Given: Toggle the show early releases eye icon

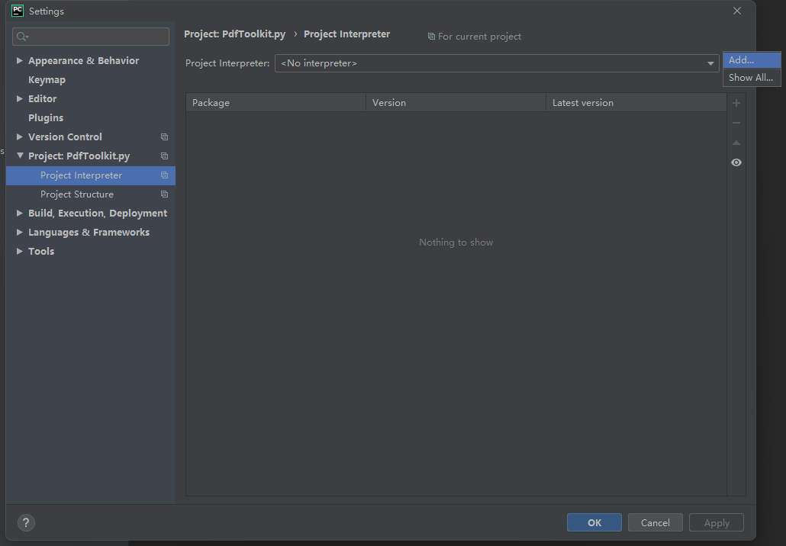Looking at the screenshot, I should (736, 162).
